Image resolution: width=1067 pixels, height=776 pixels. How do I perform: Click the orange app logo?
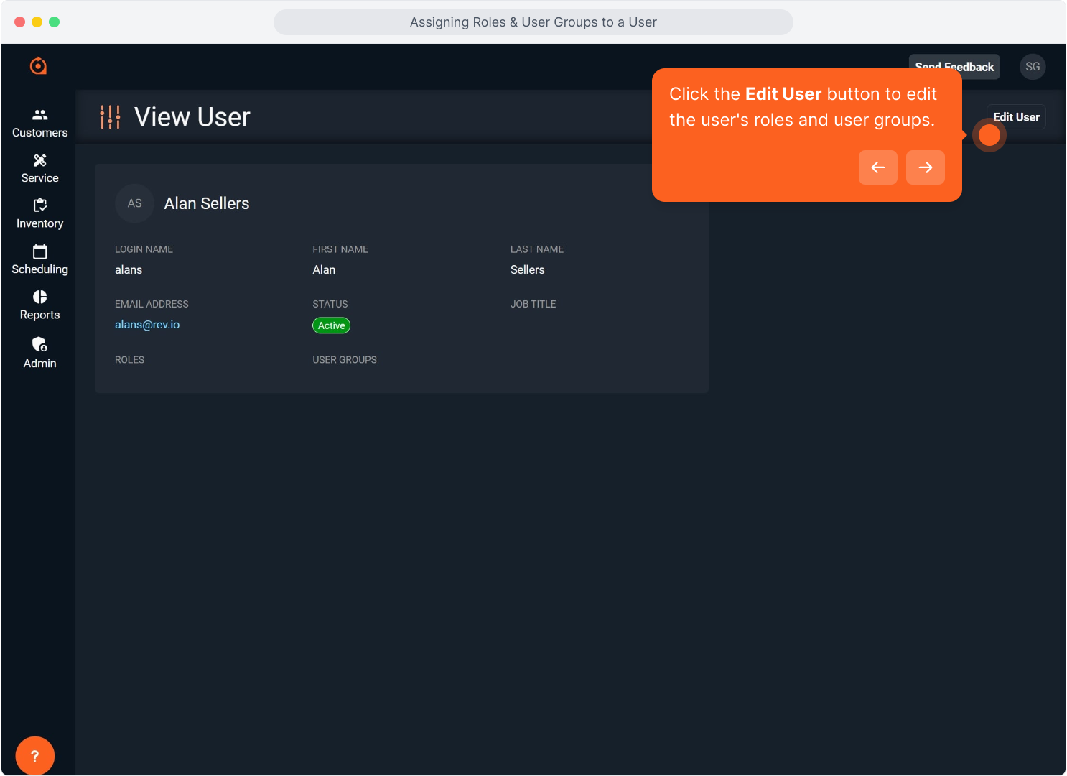tap(37, 65)
